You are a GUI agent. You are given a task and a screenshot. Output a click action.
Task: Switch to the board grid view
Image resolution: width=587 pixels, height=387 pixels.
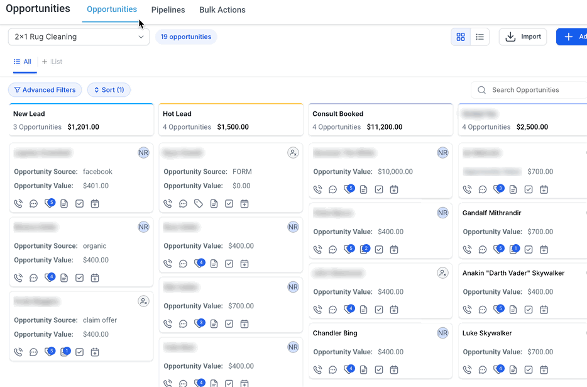[x=461, y=37]
